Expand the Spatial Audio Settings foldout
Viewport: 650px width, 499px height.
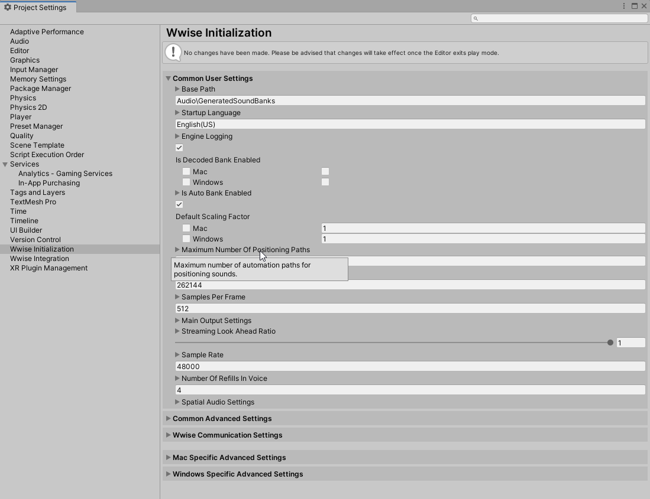(x=217, y=402)
